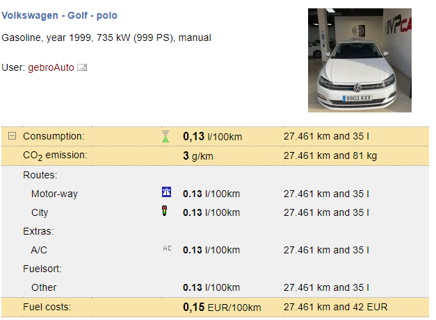This screenshot has width=436, height=320.
Task: Click the 0,13 l/100km consumption value
Action: pyautogui.click(x=213, y=137)
